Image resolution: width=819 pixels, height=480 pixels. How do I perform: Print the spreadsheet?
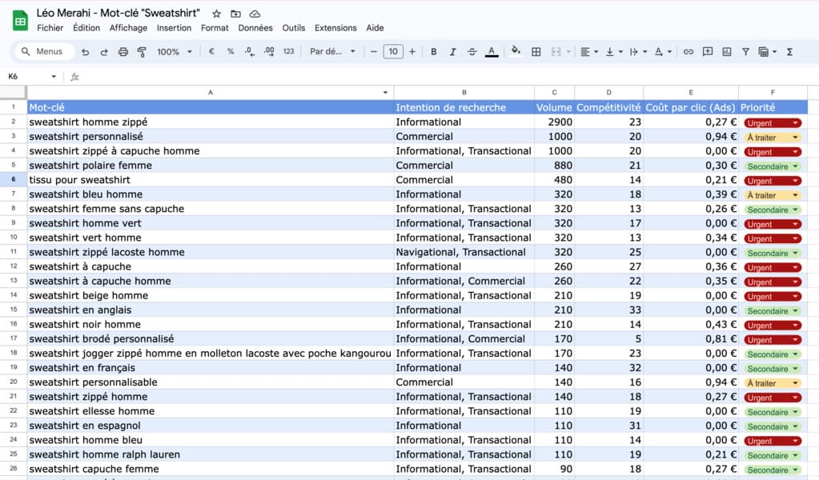[122, 52]
